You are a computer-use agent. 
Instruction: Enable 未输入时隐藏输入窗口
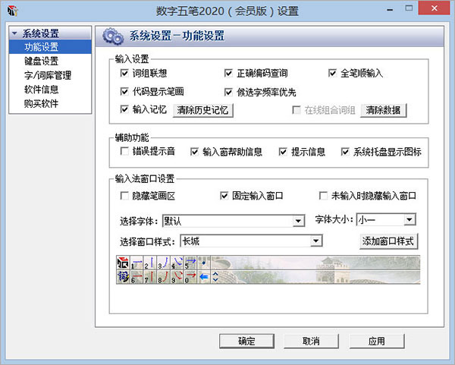click(x=323, y=196)
